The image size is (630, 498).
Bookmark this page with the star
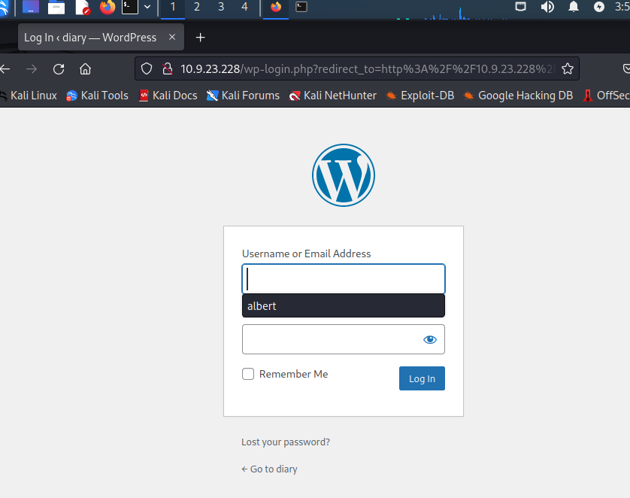pos(568,69)
